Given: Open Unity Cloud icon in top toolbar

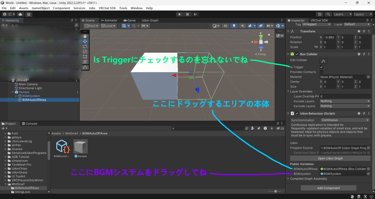Looking at the screenshot, I should coord(21,14).
